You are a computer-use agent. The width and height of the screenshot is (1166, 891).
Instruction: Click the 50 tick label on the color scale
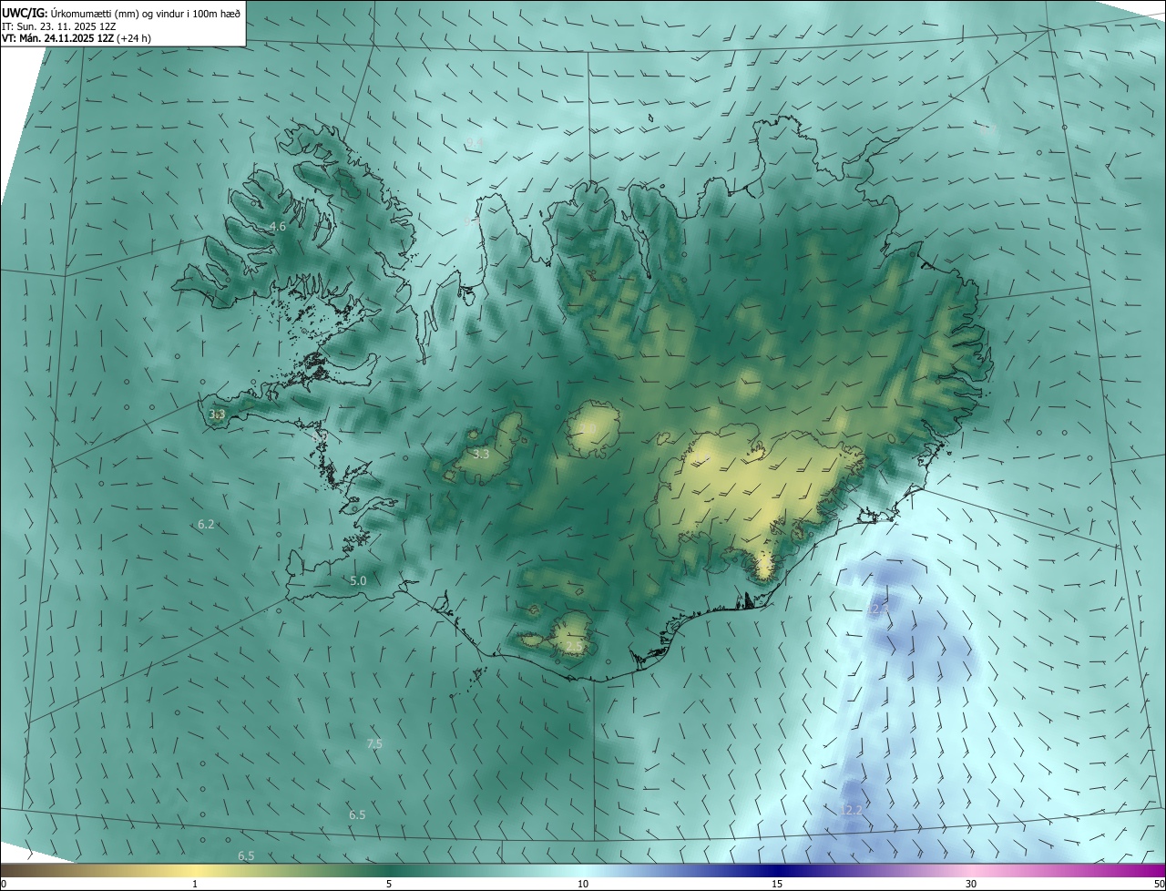pyautogui.click(x=1159, y=884)
